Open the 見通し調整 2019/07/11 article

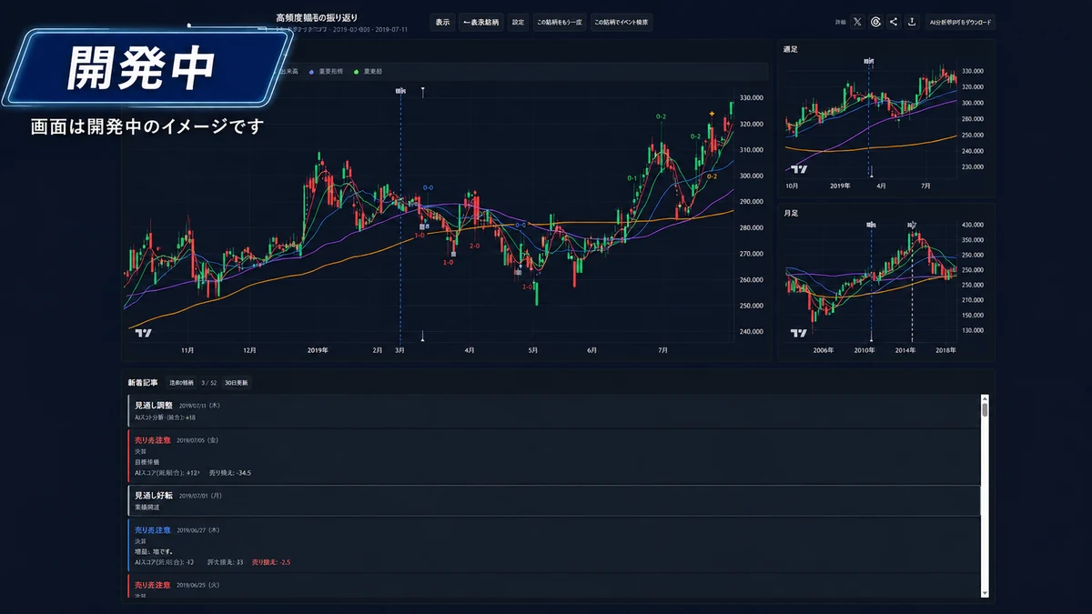tap(554, 410)
